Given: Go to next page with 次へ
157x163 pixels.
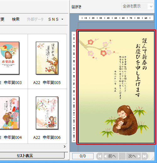Looking at the screenshot, I should [134, 156].
